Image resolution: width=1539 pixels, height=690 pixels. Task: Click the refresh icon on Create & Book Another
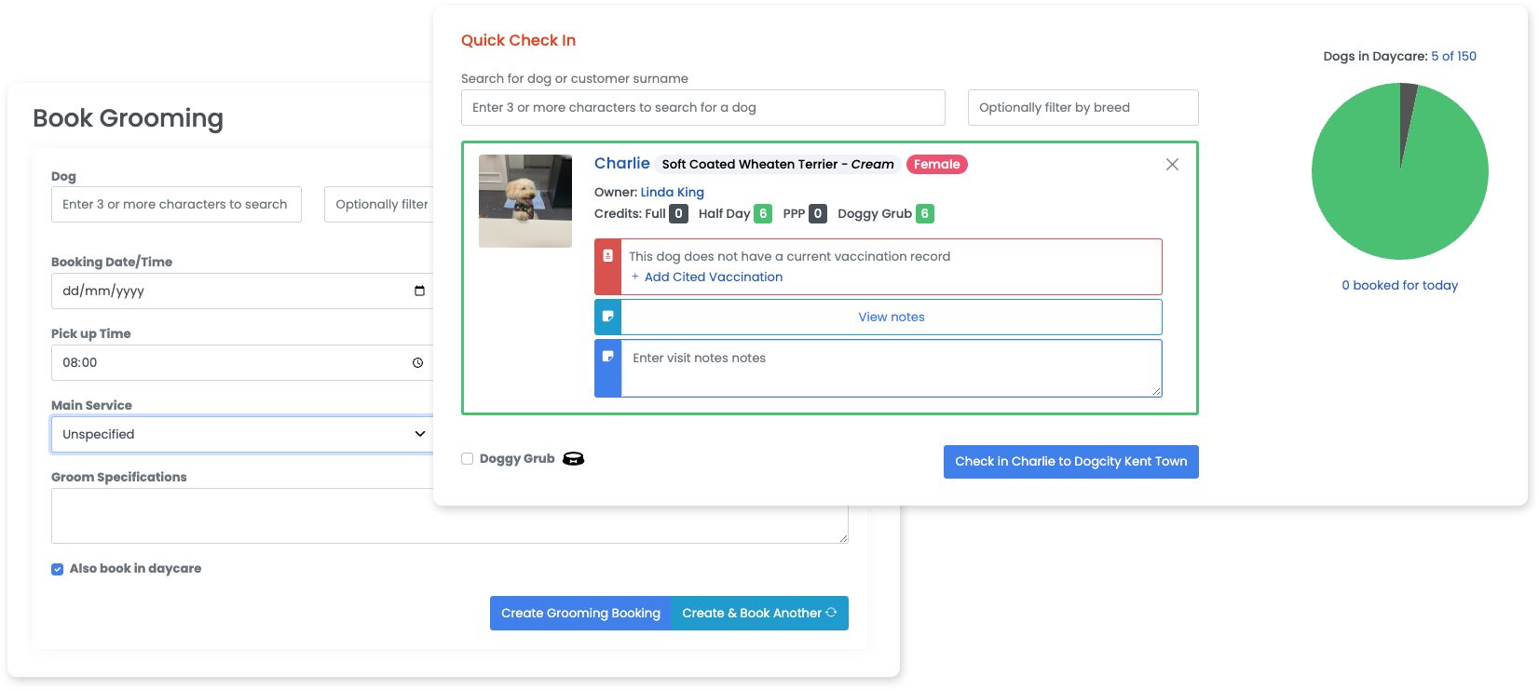[831, 613]
